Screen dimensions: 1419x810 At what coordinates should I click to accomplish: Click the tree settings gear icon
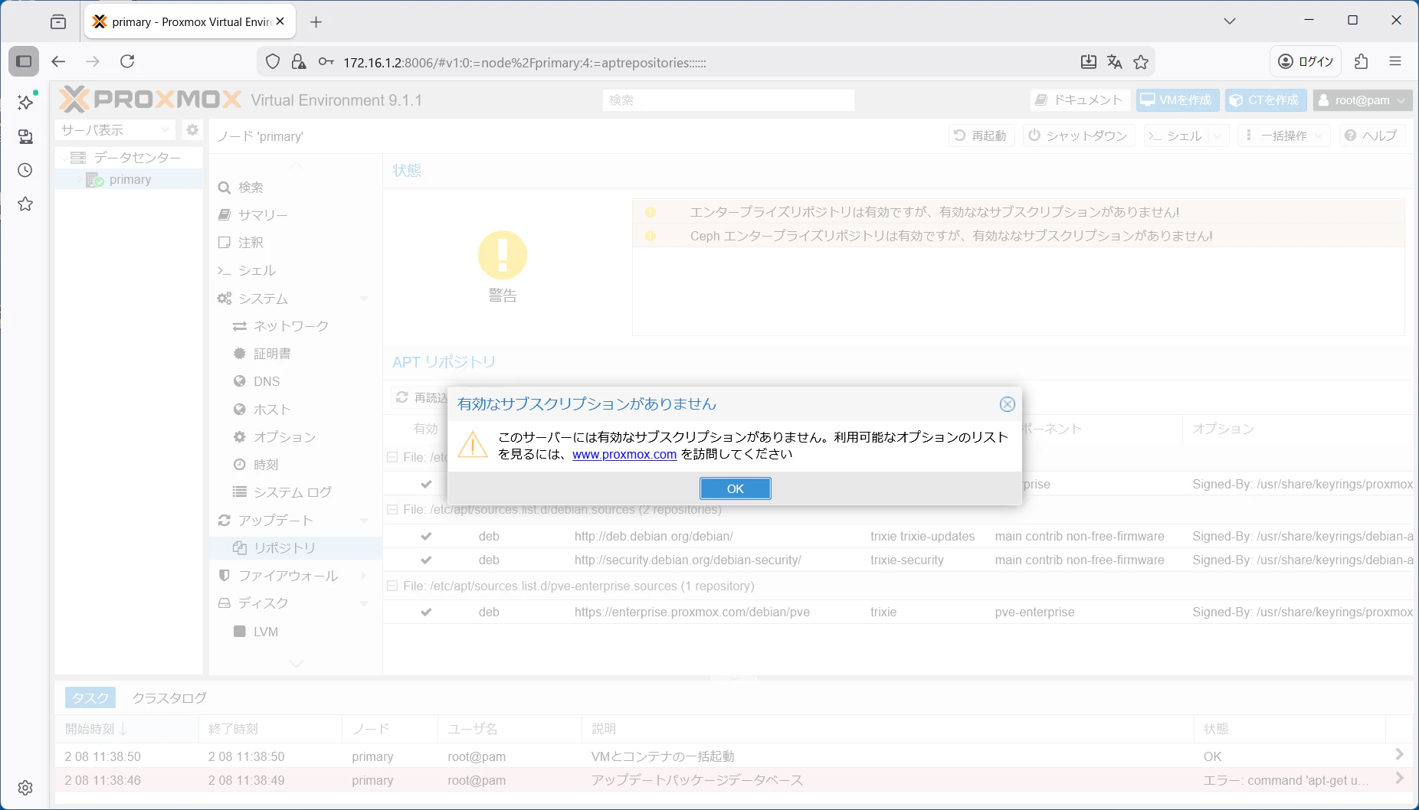(192, 130)
